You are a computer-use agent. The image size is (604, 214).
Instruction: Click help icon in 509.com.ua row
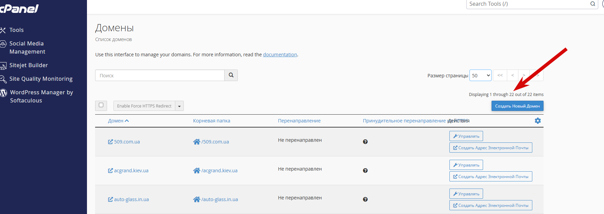click(365, 142)
